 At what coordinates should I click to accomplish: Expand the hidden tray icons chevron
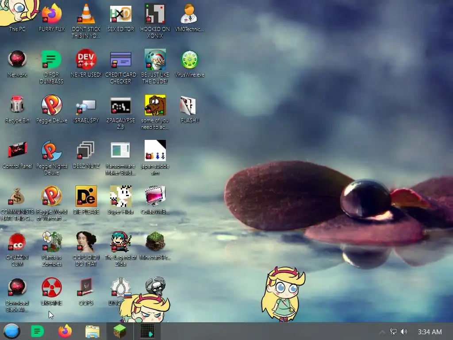(x=382, y=332)
